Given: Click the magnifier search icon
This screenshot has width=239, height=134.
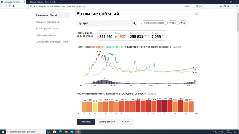Looking at the screenshot, I should pyautogui.click(x=134, y=23).
